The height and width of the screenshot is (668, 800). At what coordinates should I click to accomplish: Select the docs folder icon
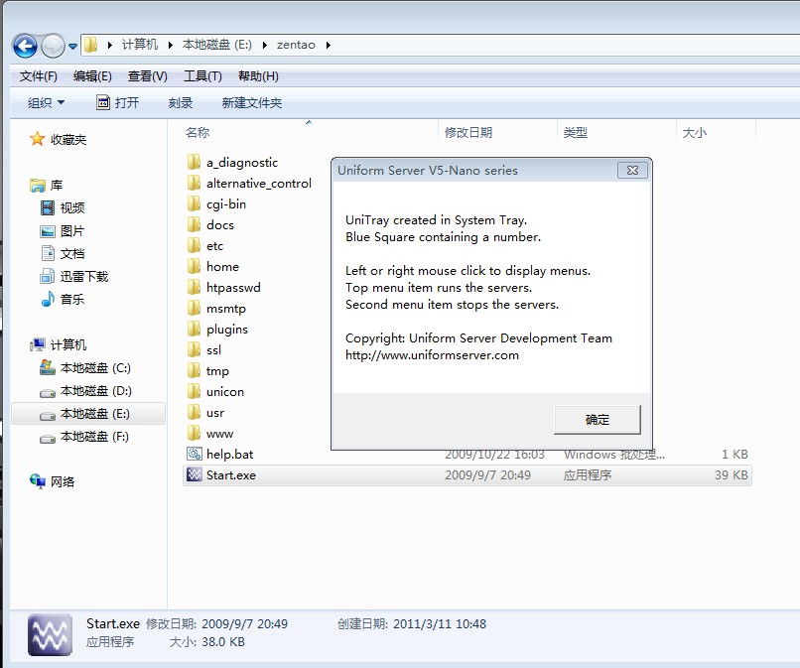194,225
